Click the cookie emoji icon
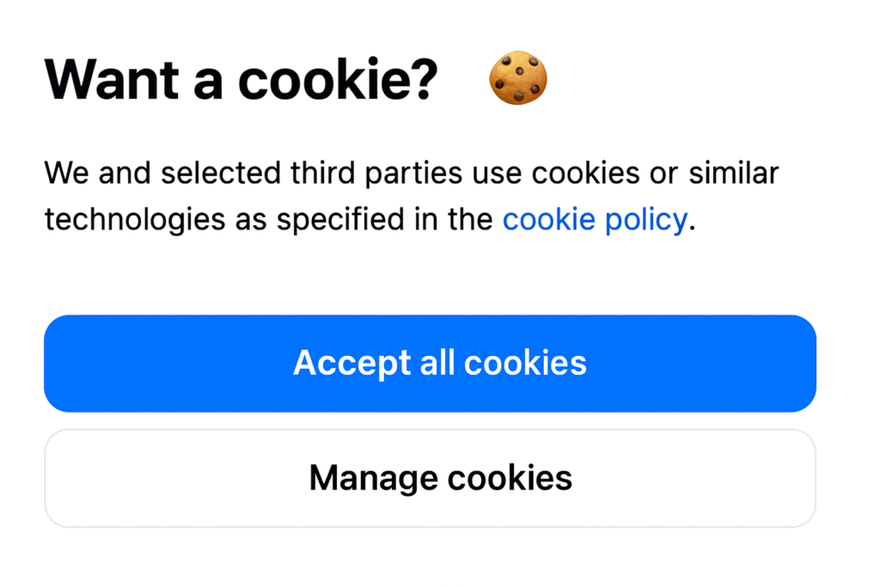 517,77
